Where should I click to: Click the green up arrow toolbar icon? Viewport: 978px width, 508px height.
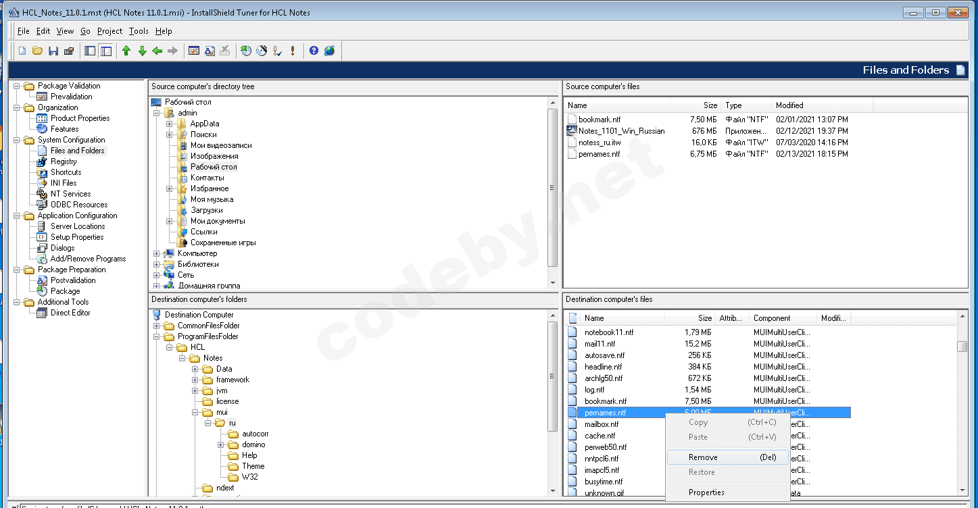click(x=126, y=51)
